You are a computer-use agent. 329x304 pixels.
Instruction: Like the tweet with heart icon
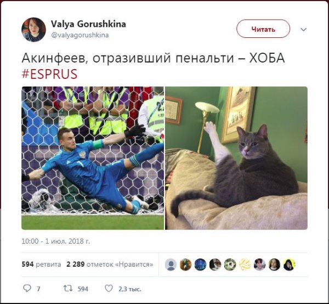pyautogui.click(x=109, y=289)
